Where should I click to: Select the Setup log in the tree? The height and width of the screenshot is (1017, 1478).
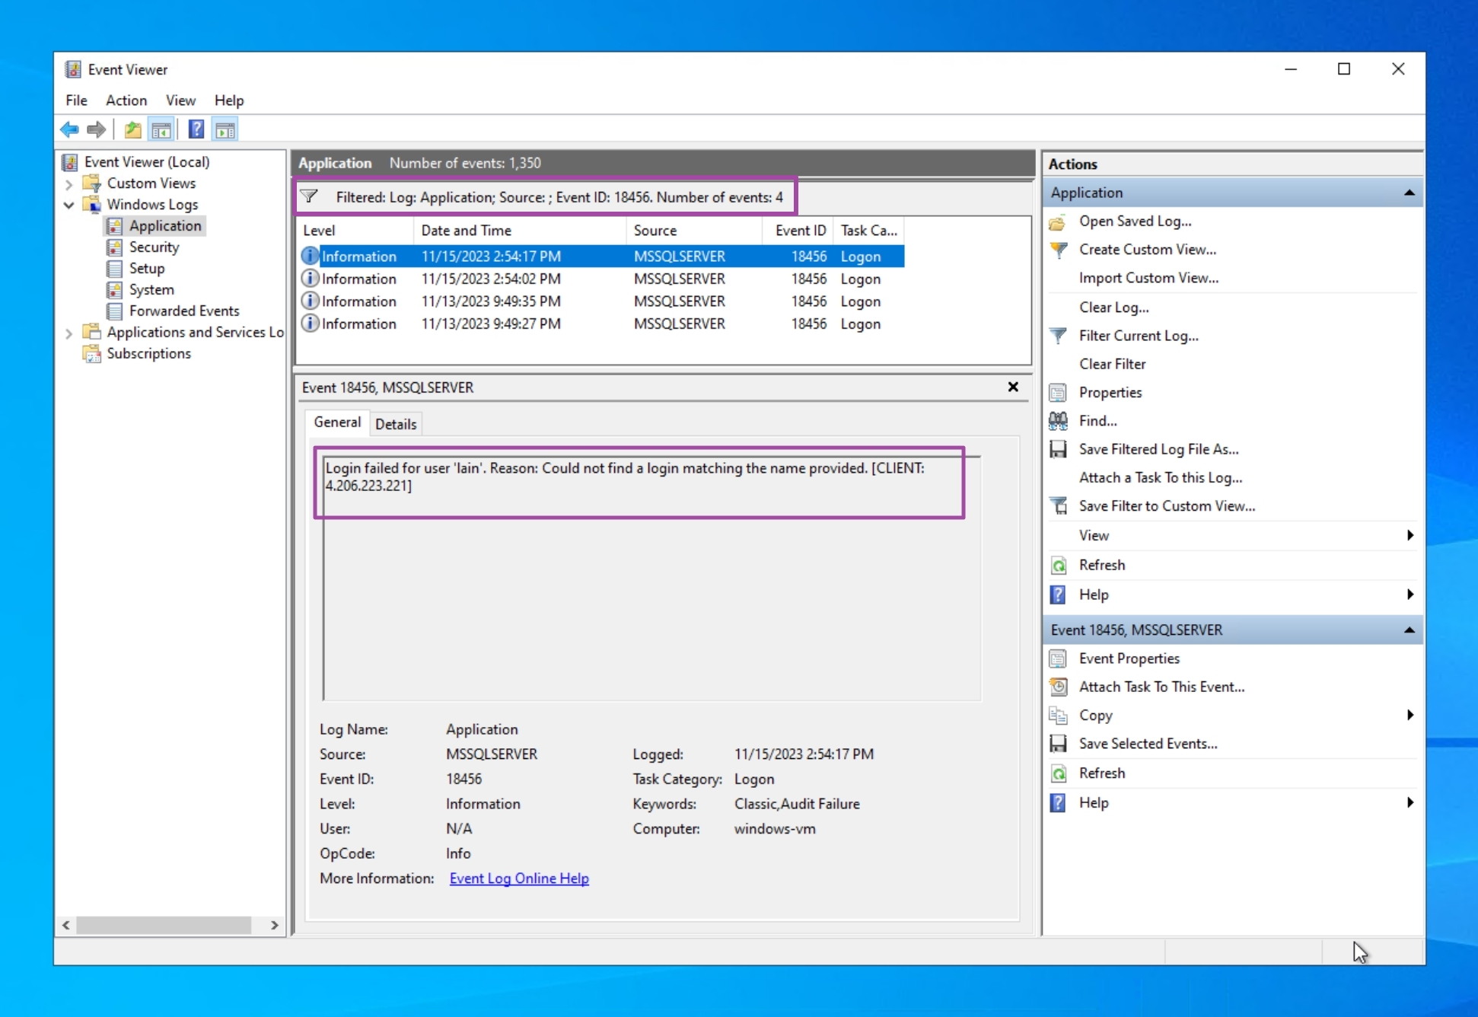(x=147, y=269)
